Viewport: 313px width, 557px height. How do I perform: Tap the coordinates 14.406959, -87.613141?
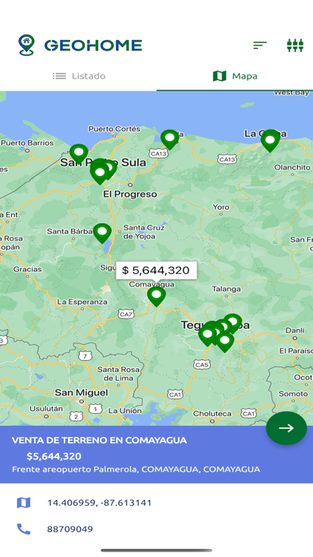tap(99, 503)
